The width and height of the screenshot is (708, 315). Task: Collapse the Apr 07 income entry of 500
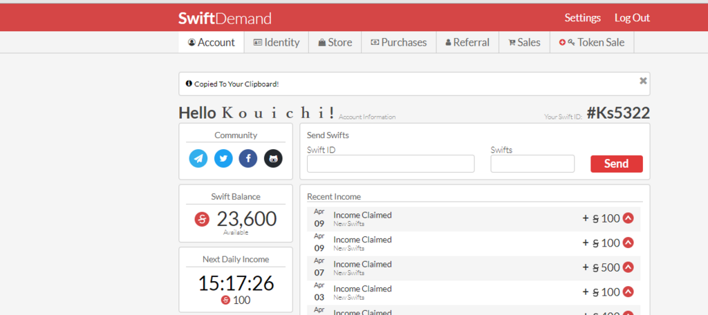[628, 267]
